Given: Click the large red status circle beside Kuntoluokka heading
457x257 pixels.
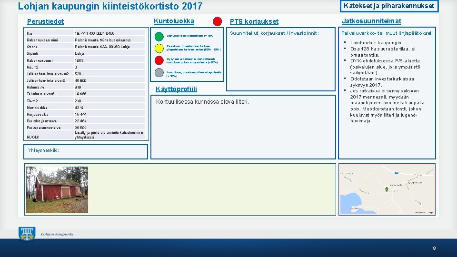Looking at the screenshot, I should pyautogui.click(x=218, y=21).
